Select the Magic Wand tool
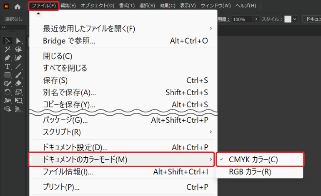The width and height of the screenshot is (321, 196). [8, 50]
